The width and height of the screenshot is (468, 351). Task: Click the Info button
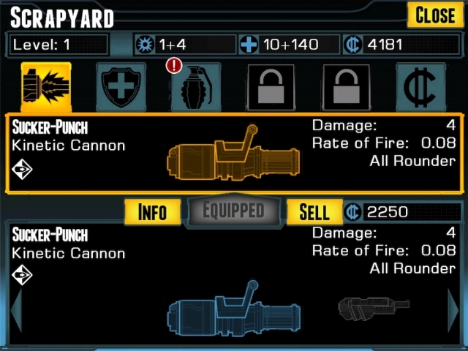click(x=153, y=211)
